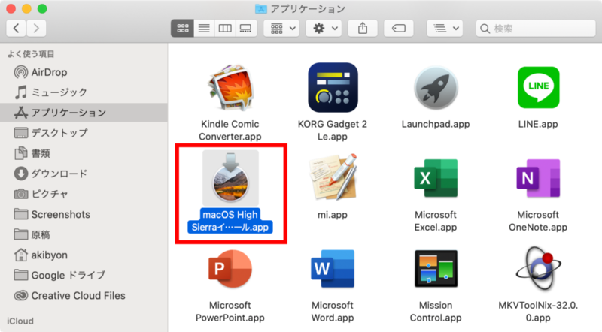Viewport: 602px width, 332px height.
Task: Click the Microsoft PowerPoint app icon
Action: pos(231,273)
